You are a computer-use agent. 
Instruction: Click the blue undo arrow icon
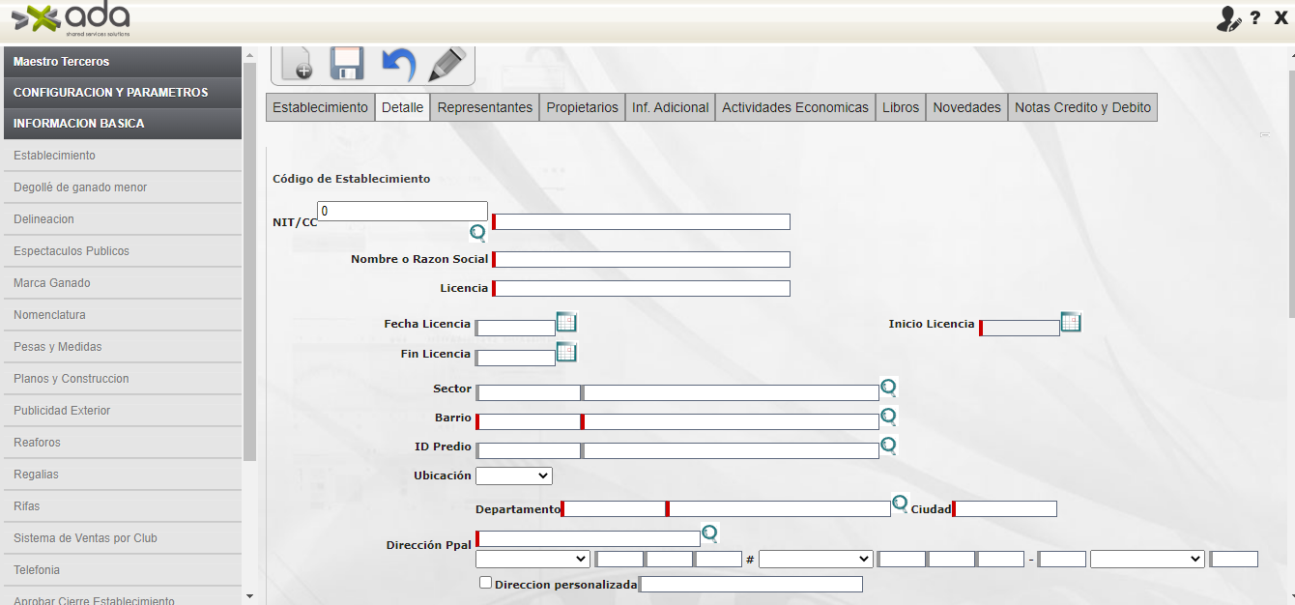point(398,64)
